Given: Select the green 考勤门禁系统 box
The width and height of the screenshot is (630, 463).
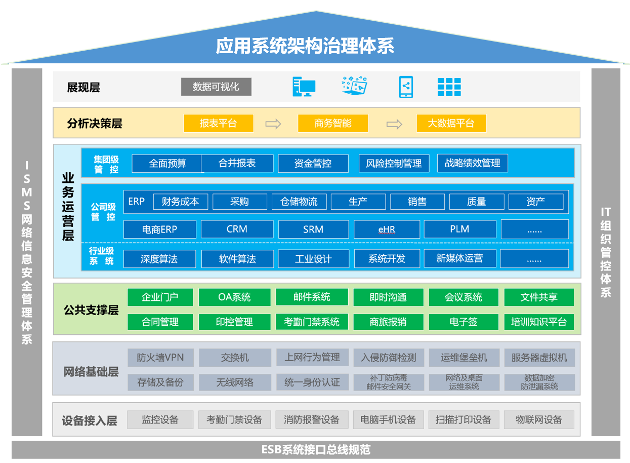Looking at the screenshot, I should (312, 322).
